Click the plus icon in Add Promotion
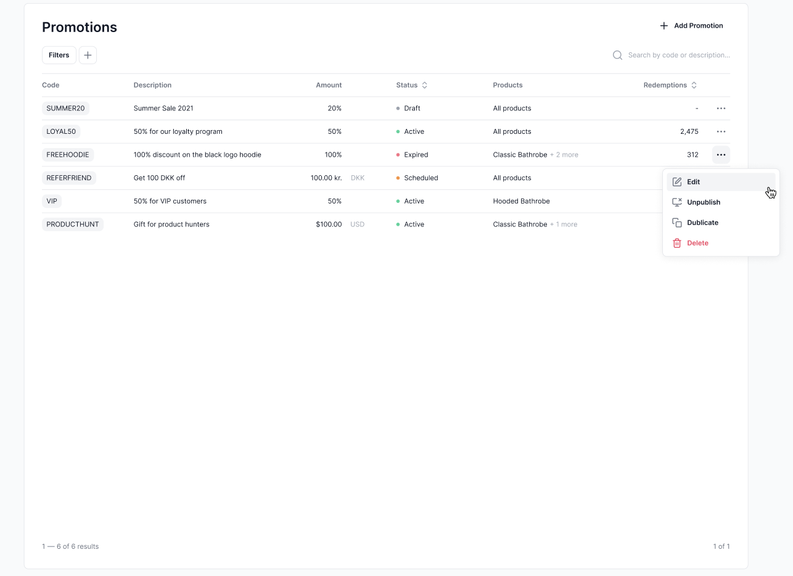Image resolution: width=793 pixels, height=576 pixels. pyautogui.click(x=664, y=26)
